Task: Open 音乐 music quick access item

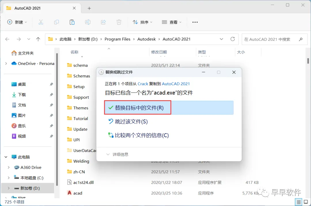Action: pos(19,126)
